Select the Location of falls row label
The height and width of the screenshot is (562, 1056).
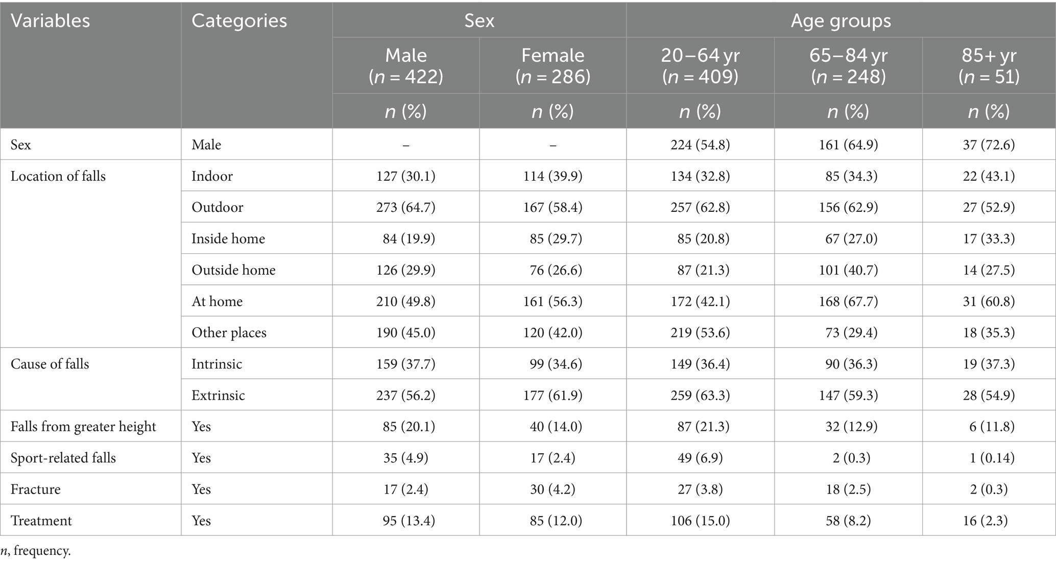(58, 176)
